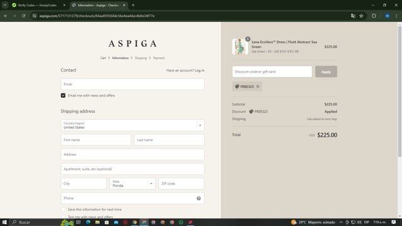Open File Explorer from the taskbar
Viewport: 402px width, 226px height.
97,222
